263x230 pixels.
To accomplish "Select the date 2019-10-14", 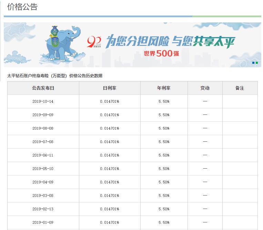I will point(43,101).
